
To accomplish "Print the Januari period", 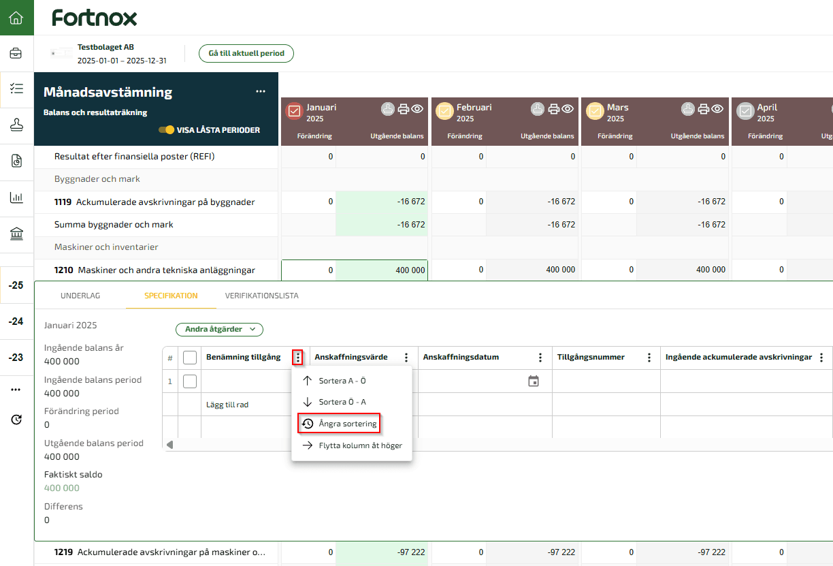I will pos(404,109).
